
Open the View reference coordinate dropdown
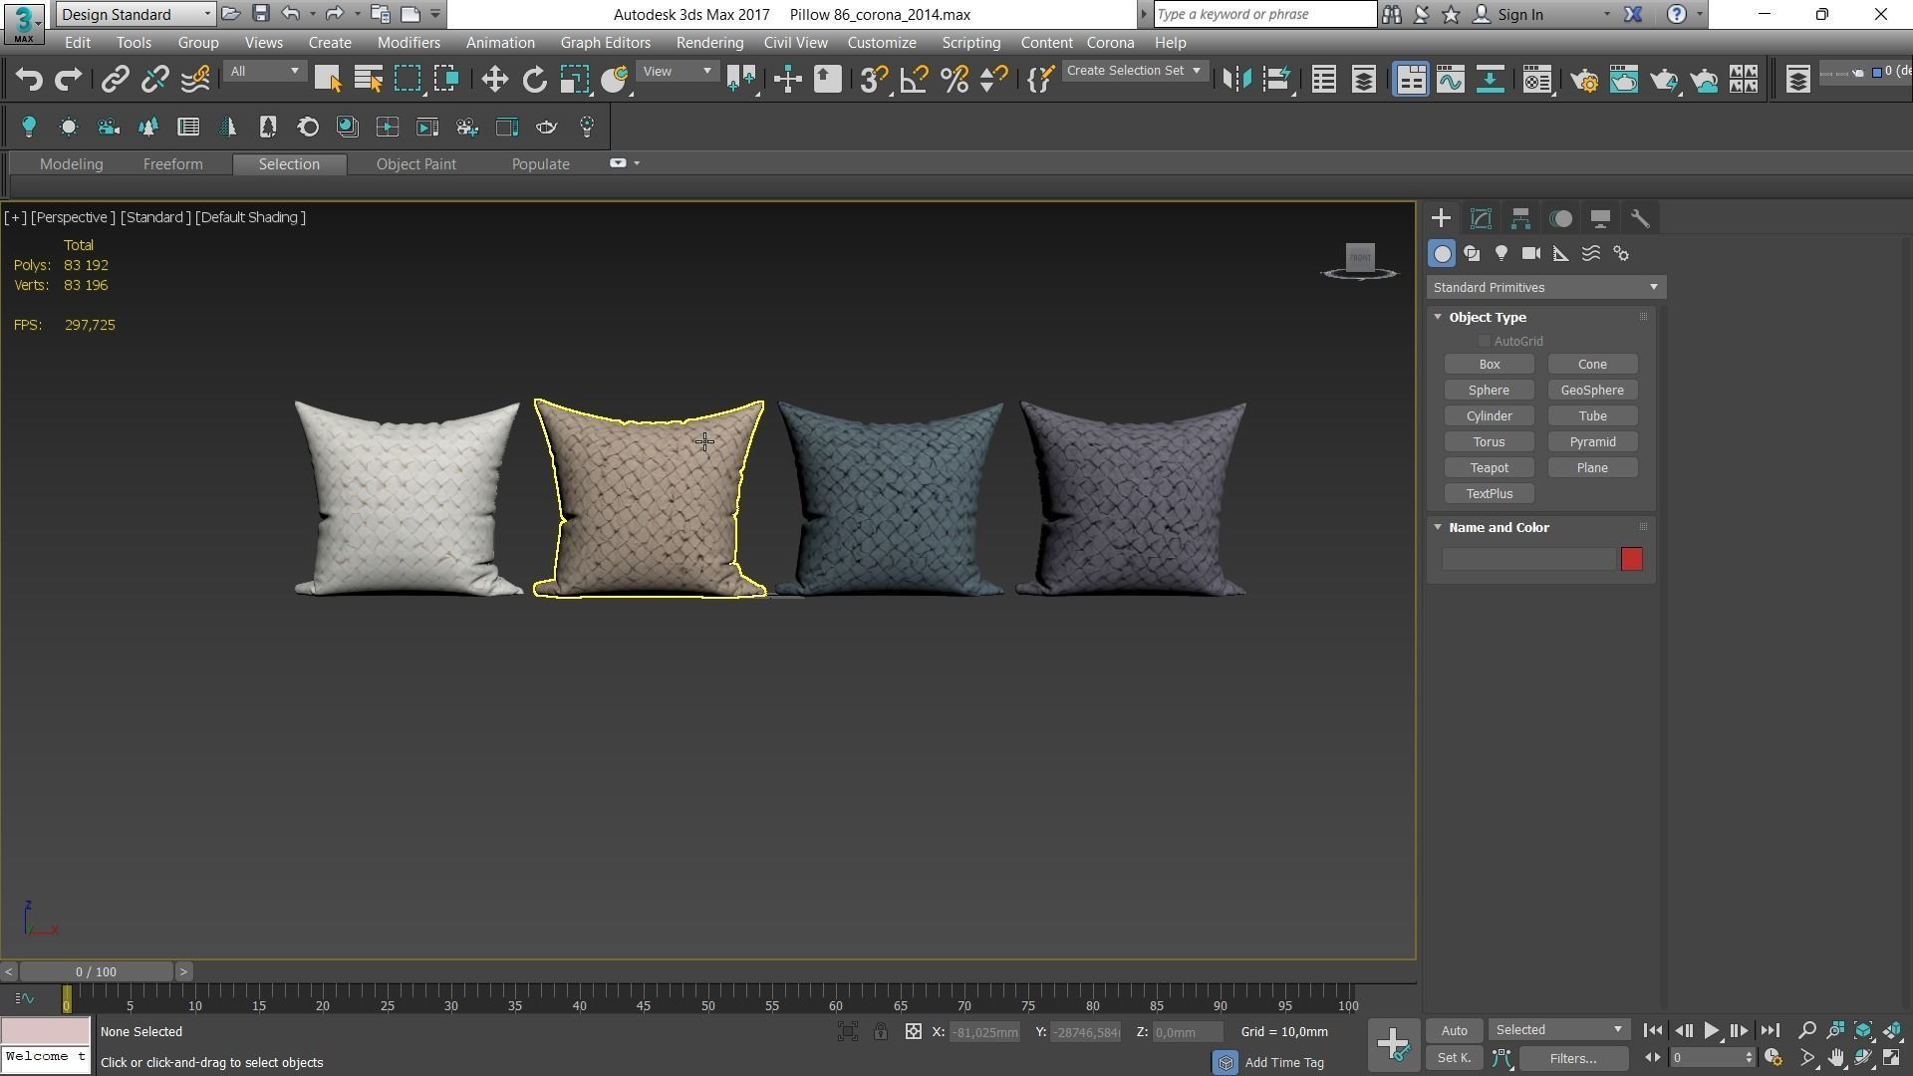pyautogui.click(x=678, y=71)
